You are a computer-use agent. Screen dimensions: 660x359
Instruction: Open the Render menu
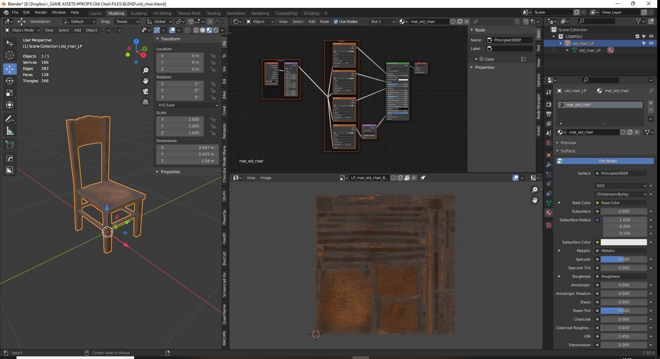pyautogui.click(x=41, y=12)
